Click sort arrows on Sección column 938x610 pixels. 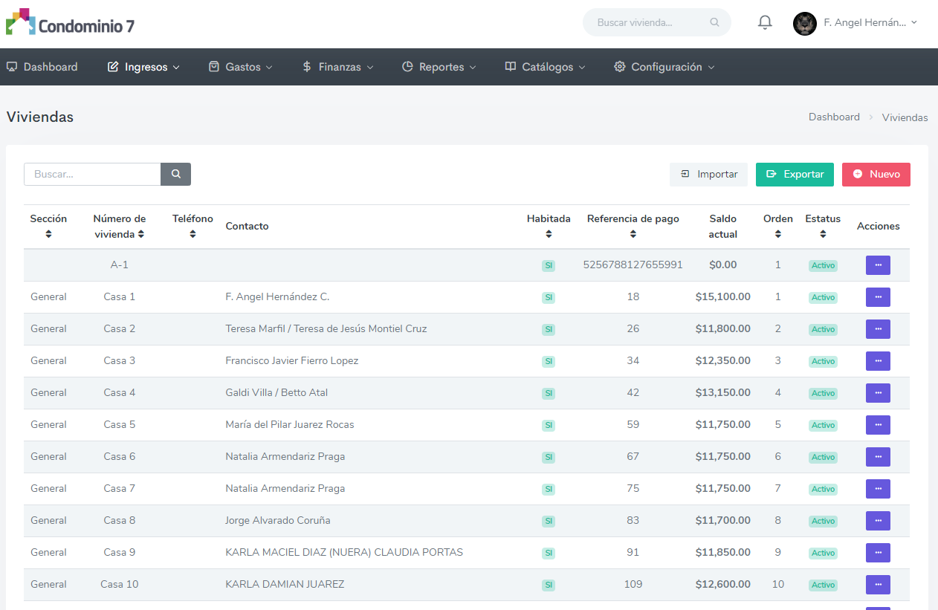48,234
